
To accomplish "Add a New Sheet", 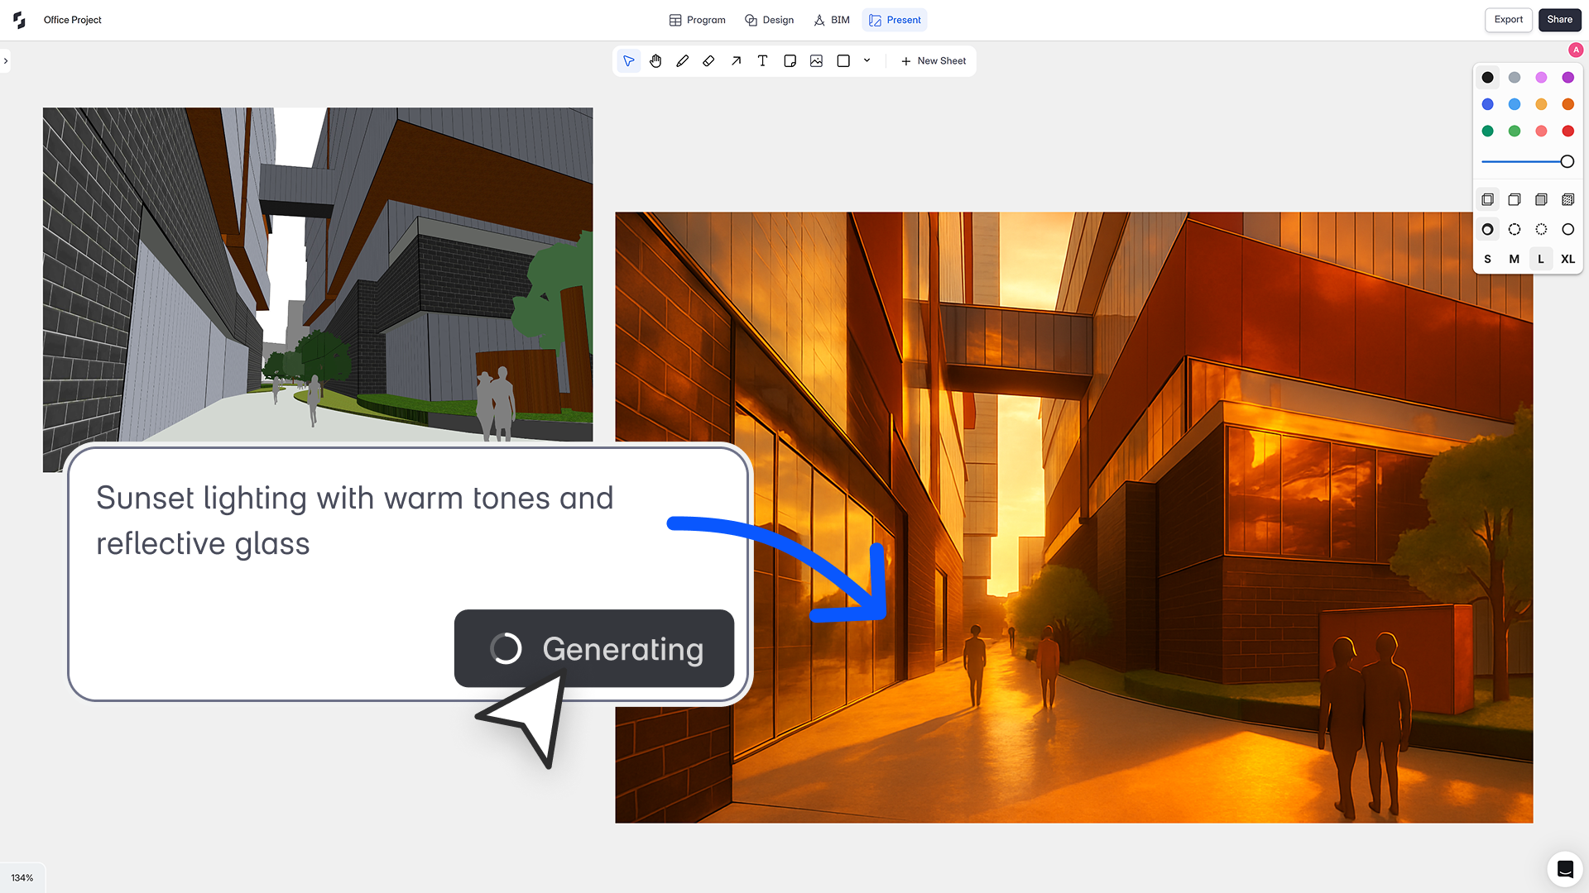I will tap(933, 61).
